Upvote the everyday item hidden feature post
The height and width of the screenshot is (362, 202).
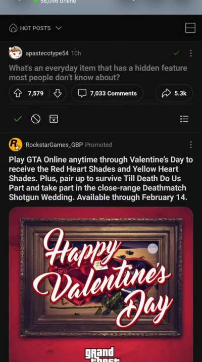pyautogui.click(x=18, y=93)
